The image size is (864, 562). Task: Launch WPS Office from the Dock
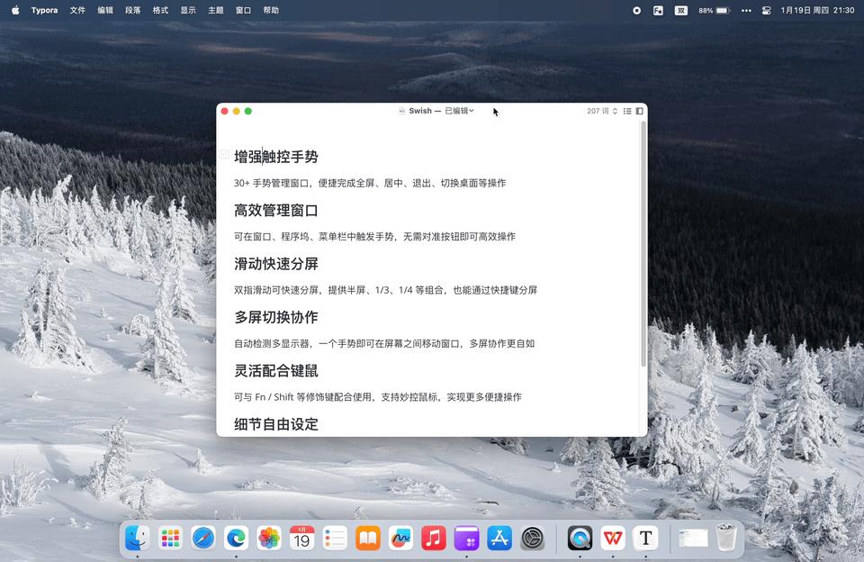click(613, 539)
